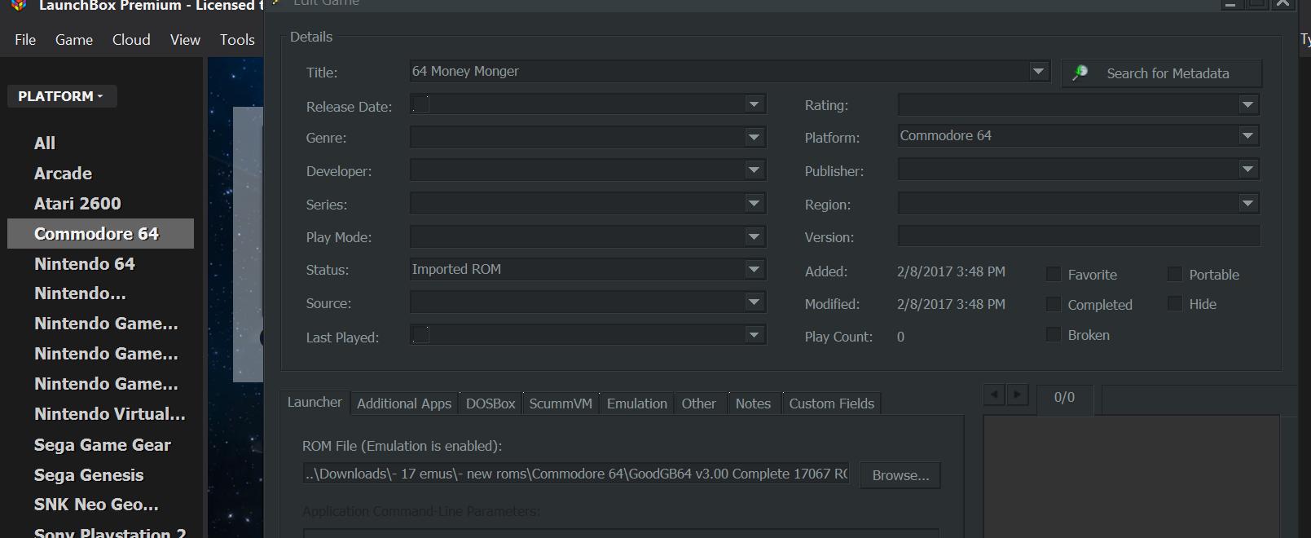
Task: Open the Title dropdown arrow
Action: (x=1038, y=72)
